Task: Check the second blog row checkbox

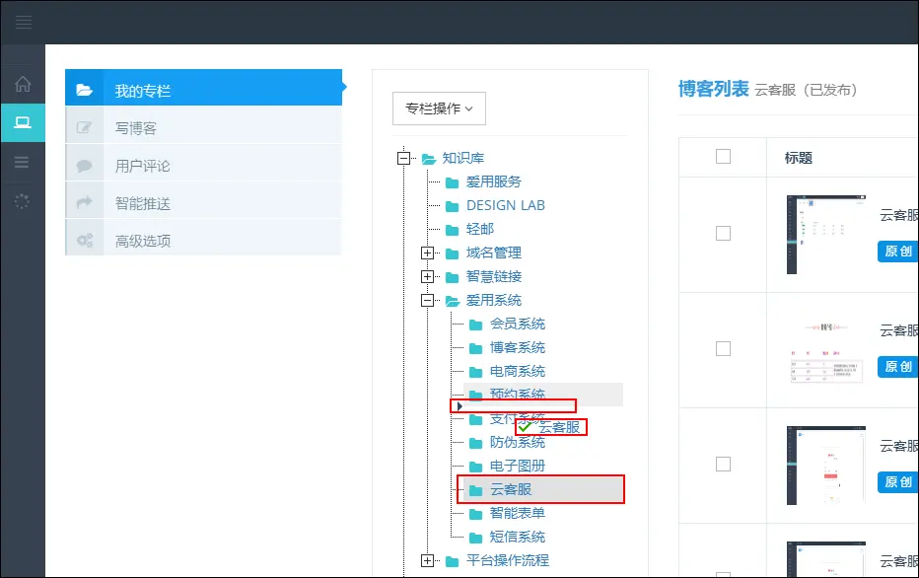Action: coord(723,349)
